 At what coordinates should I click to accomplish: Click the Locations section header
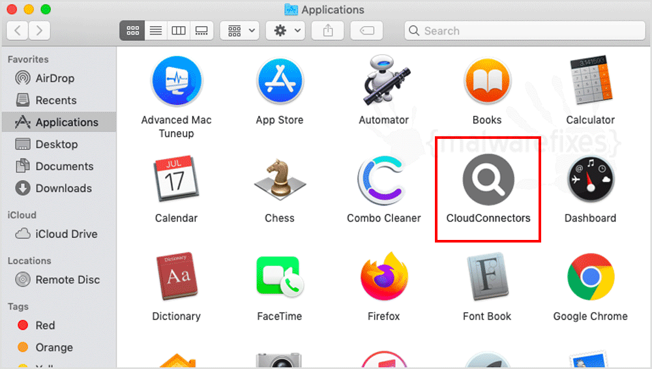[x=29, y=261]
